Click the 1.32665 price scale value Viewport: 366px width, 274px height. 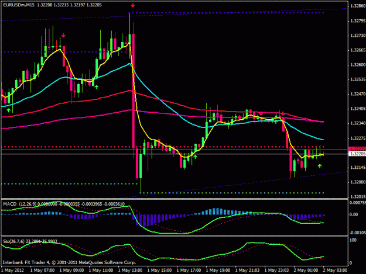[x=358, y=50]
